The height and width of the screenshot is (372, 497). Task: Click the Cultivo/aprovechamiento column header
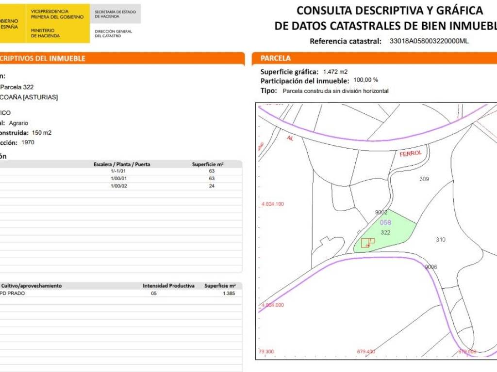click(32, 286)
